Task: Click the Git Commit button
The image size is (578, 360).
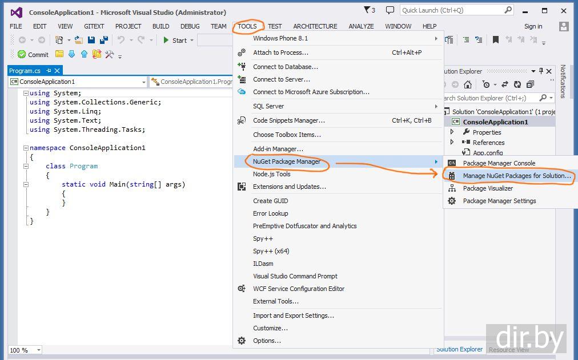Action: [x=33, y=55]
